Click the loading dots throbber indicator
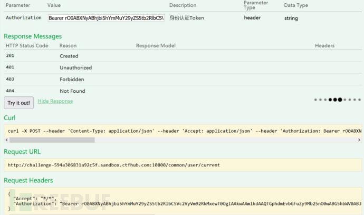The image size is (364, 215). (x=338, y=99)
